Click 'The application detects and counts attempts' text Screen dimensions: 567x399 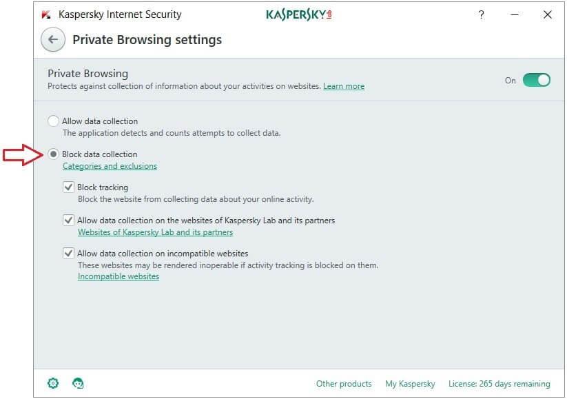(x=172, y=133)
